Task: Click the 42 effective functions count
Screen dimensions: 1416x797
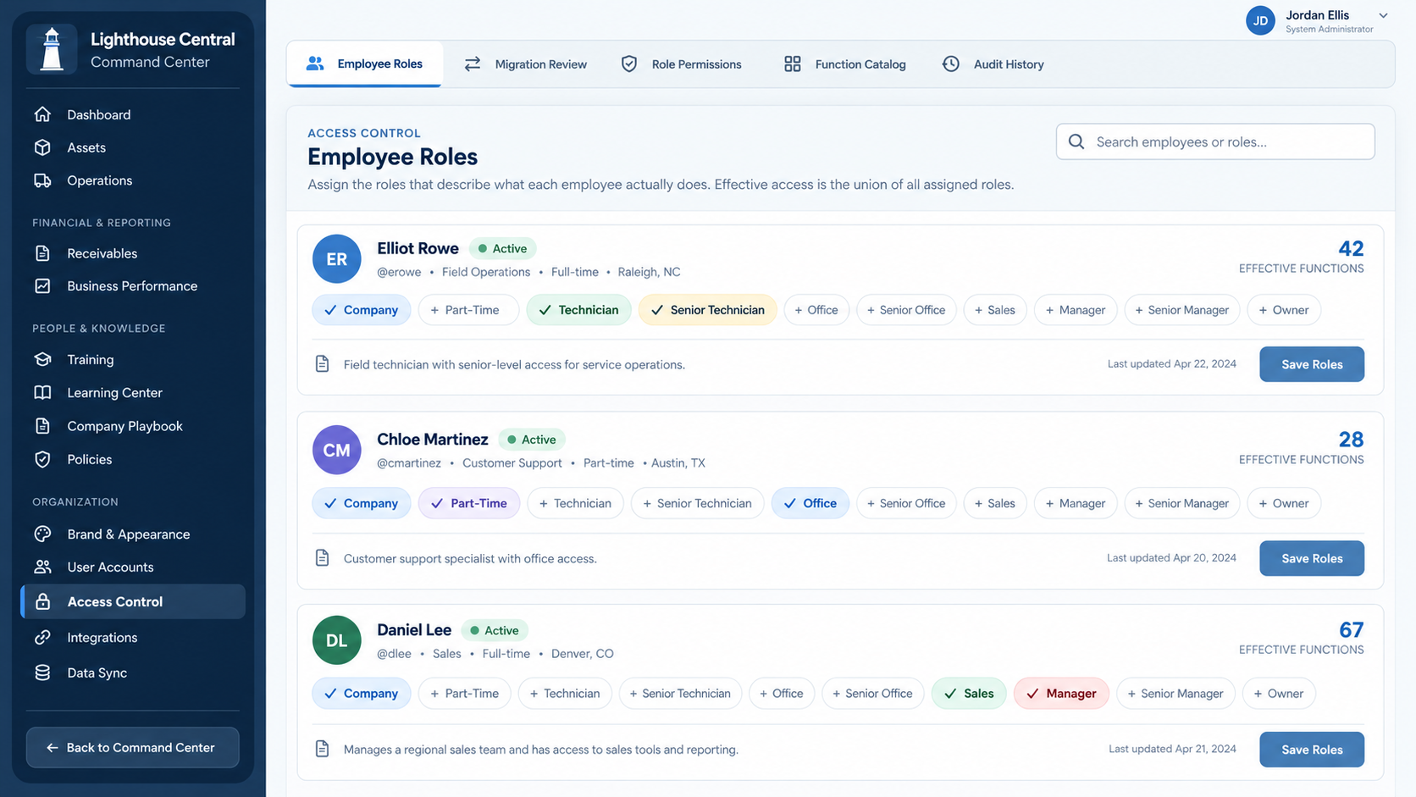Action: click(1351, 248)
